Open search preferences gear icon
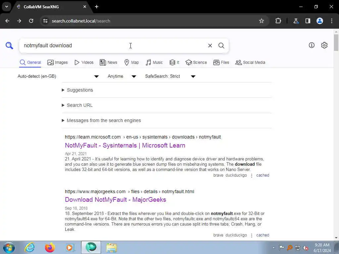 [x=324, y=45]
